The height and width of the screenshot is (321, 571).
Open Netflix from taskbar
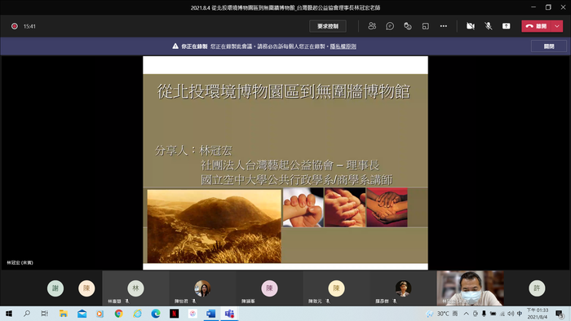174,314
